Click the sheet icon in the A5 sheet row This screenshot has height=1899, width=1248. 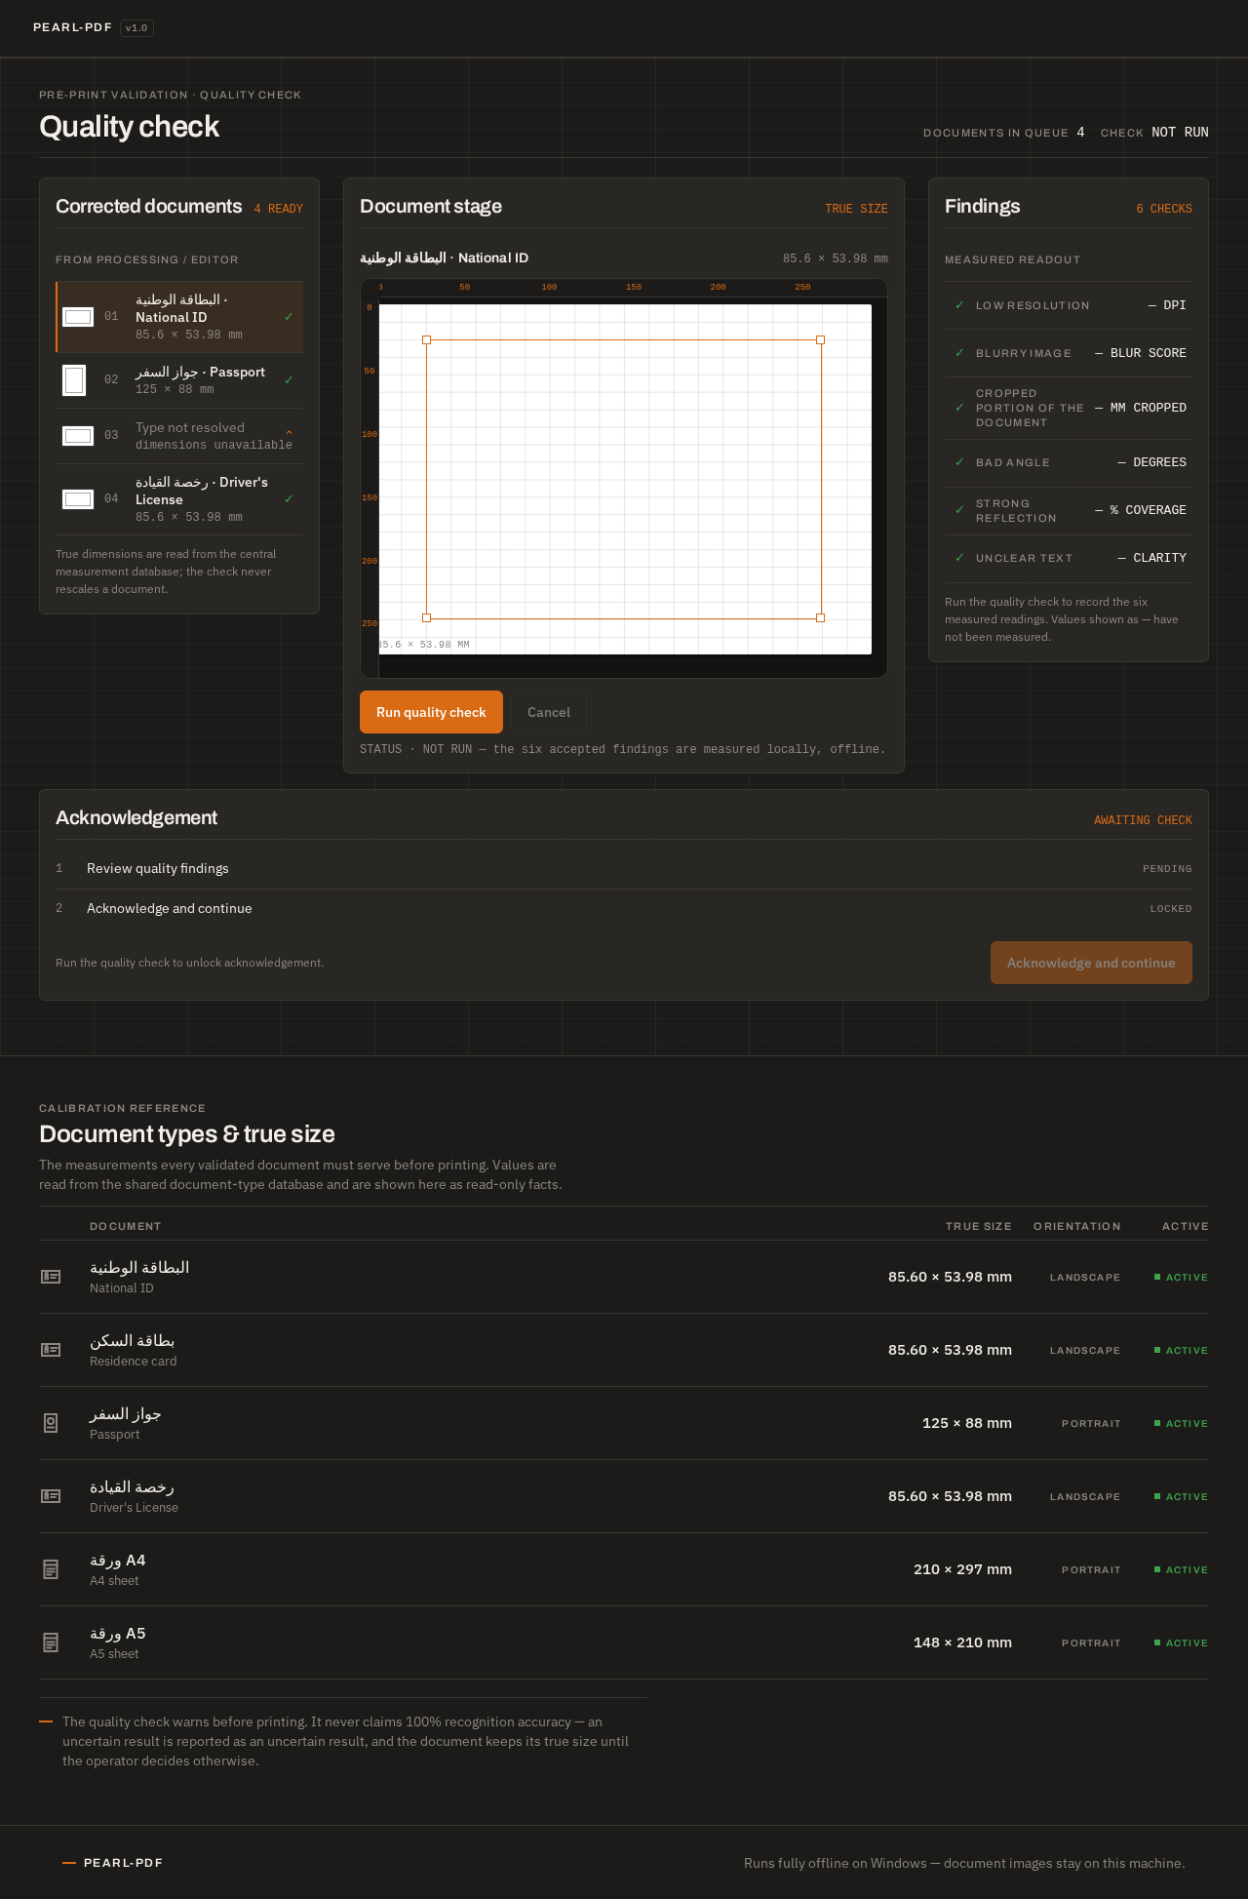pyautogui.click(x=51, y=1642)
